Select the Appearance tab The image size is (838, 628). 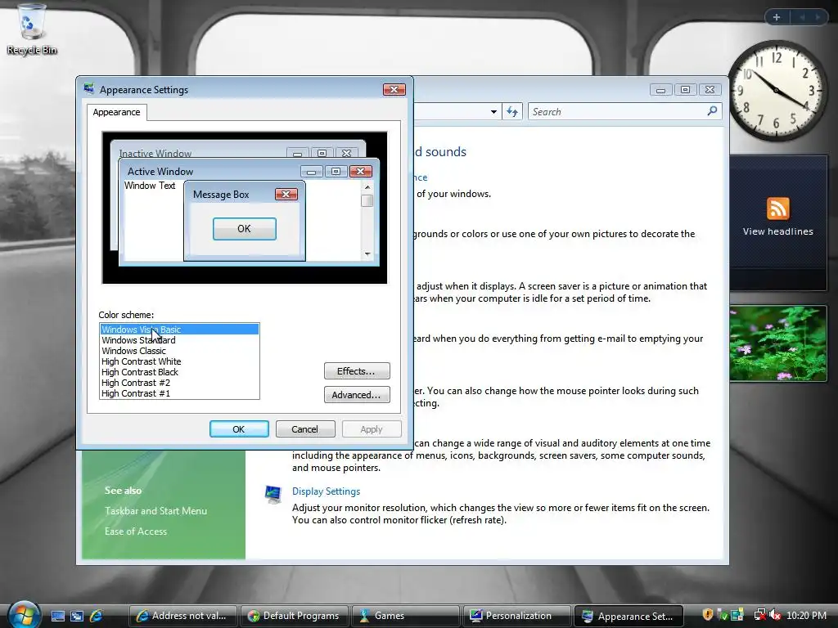click(116, 112)
